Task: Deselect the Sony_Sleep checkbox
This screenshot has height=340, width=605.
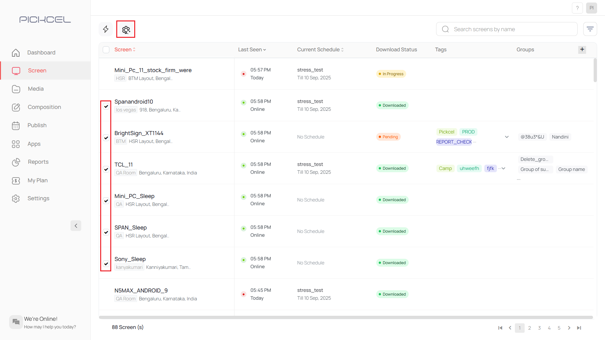Action: 106,264
